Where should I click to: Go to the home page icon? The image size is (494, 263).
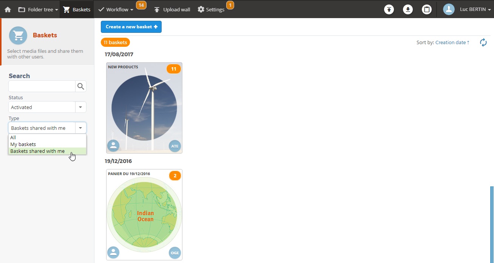[x=8, y=9]
